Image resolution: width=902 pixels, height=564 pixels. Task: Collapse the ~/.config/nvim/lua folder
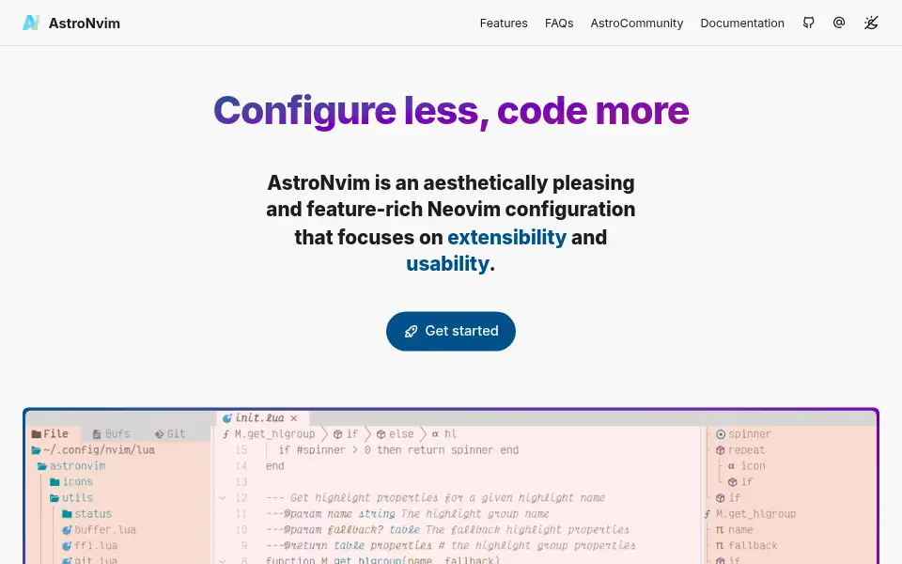[93, 450]
